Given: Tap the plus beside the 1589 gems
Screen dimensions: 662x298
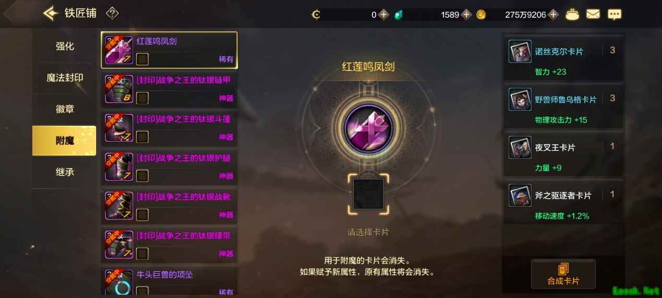Looking at the screenshot, I should click(466, 15).
